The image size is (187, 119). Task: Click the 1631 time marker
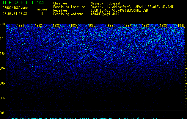click(x=21, y=26)
